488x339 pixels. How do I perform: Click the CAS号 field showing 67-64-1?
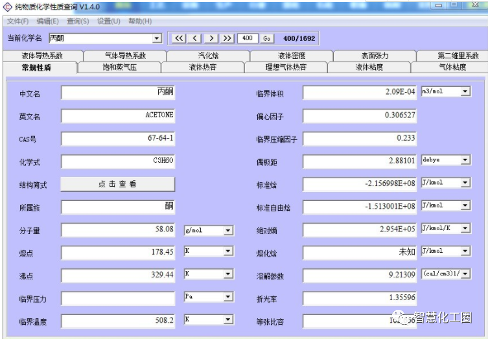coord(118,139)
